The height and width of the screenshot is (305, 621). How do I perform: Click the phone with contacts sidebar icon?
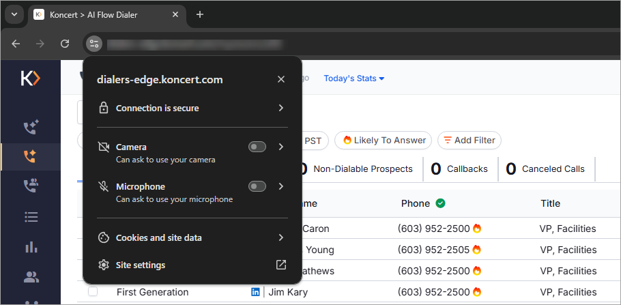(31, 186)
